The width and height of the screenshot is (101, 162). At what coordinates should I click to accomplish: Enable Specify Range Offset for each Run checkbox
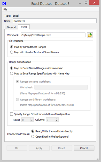click(x=12, y=114)
